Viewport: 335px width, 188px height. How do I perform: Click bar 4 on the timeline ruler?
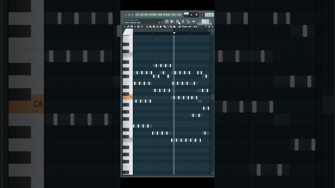pyautogui.click(x=191, y=34)
